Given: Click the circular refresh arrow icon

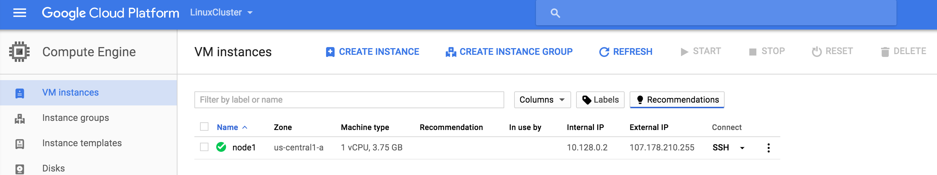Looking at the screenshot, I should [604, 52].
